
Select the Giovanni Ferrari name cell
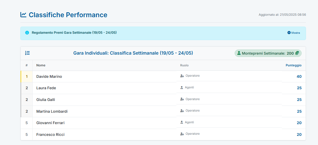(105, 123)
